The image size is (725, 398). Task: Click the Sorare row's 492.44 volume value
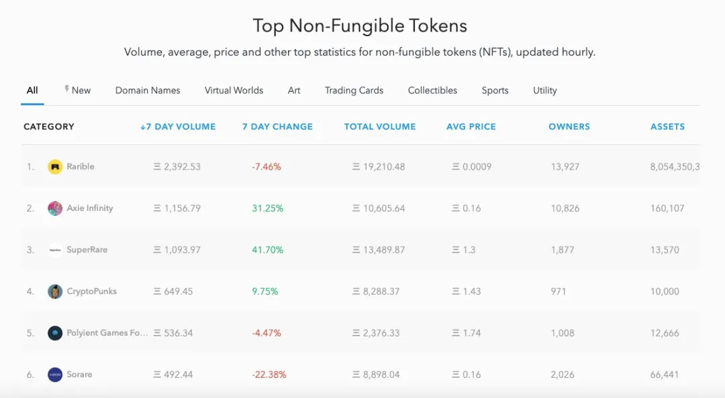click(x=178, y=375)
